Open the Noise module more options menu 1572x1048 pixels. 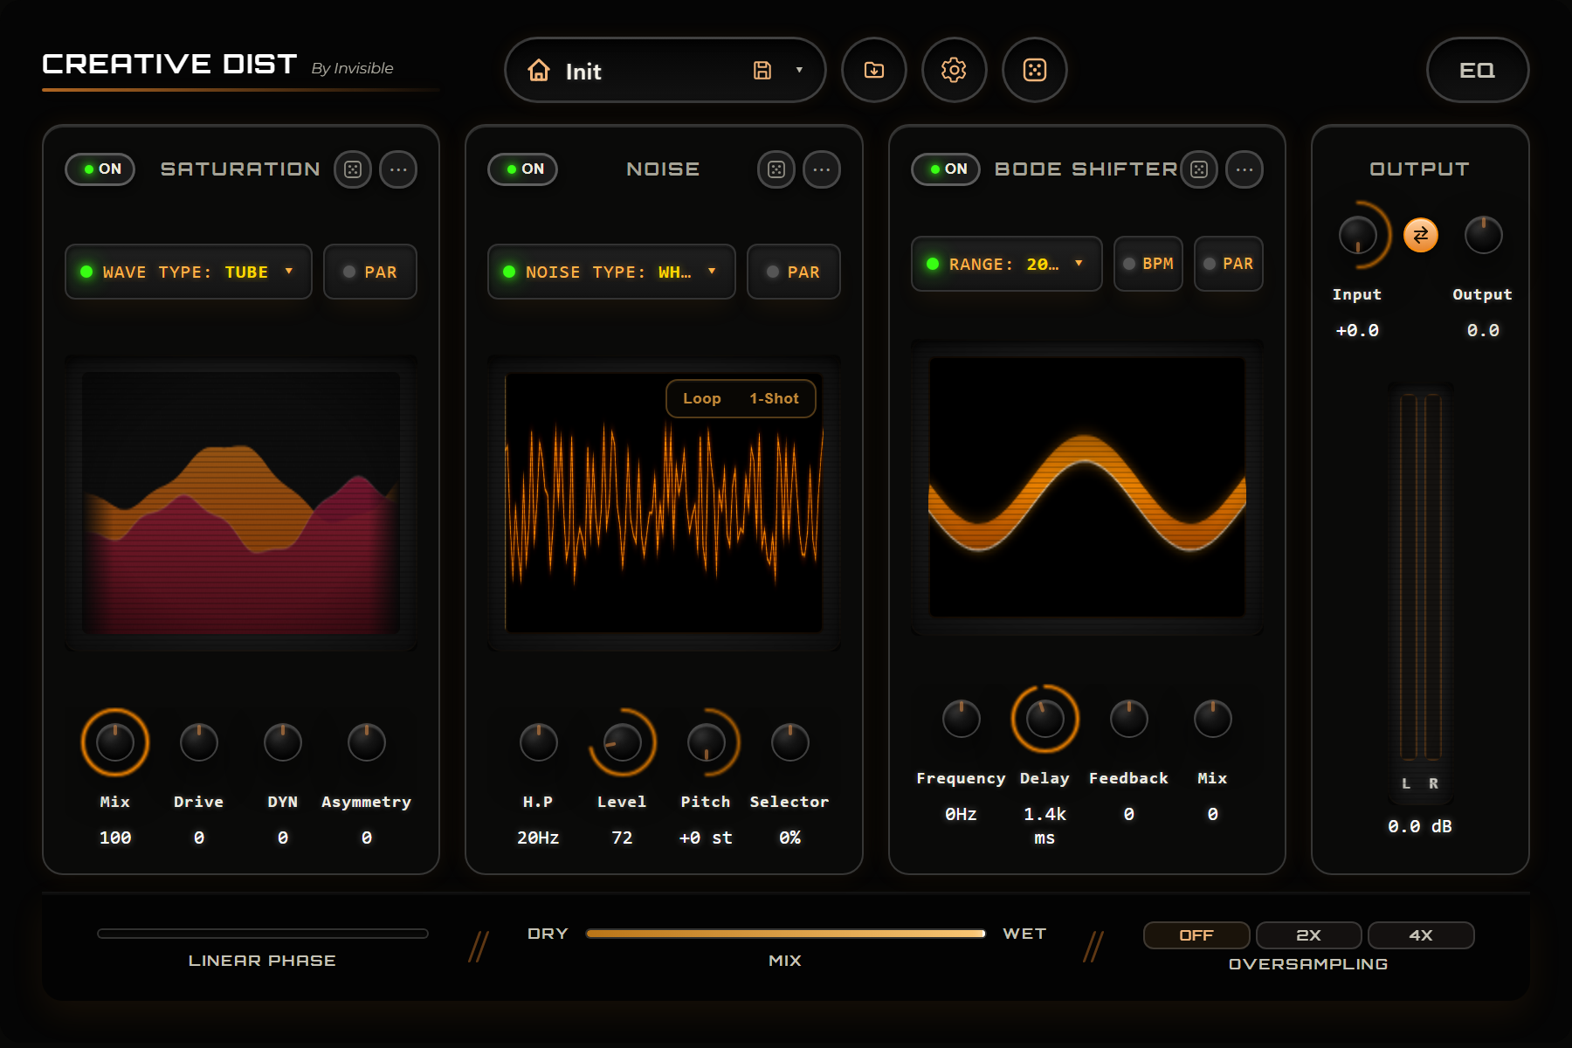tap(822, 169)
